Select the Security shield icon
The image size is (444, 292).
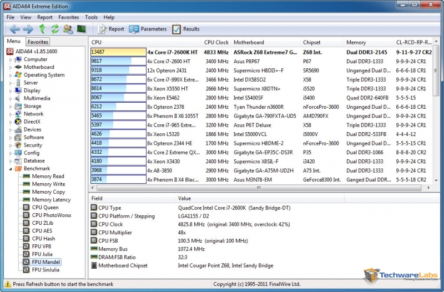(18, 145)
